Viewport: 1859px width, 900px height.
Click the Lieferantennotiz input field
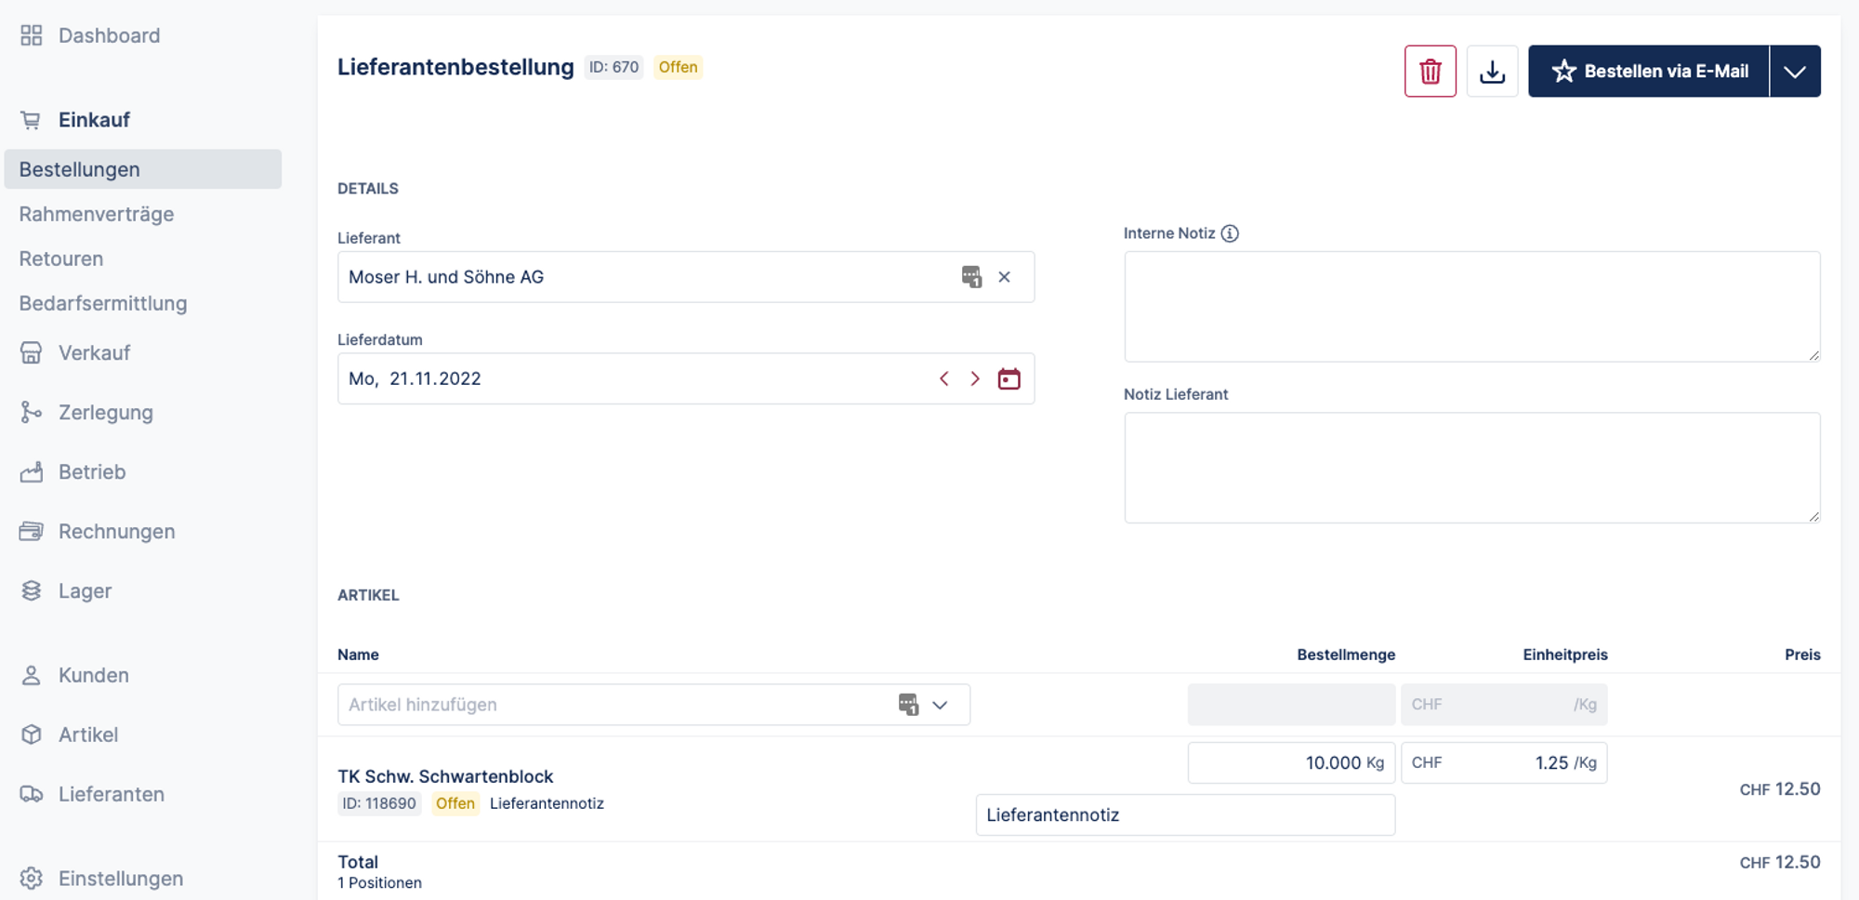[1184, 815]
